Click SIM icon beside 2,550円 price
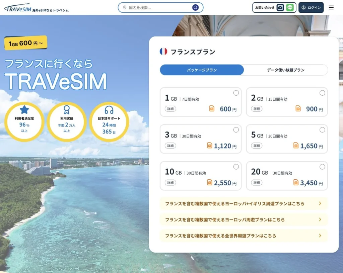The width and height of the screenshot is (343, 273). pos(210,182)
